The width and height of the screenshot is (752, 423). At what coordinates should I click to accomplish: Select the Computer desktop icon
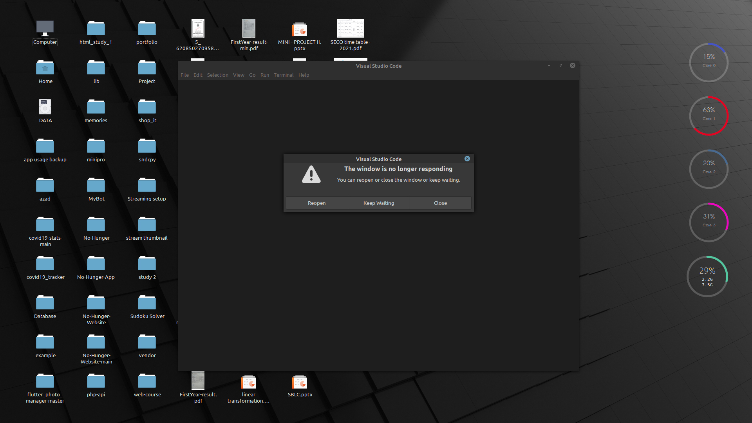click(x=45, y=33)
